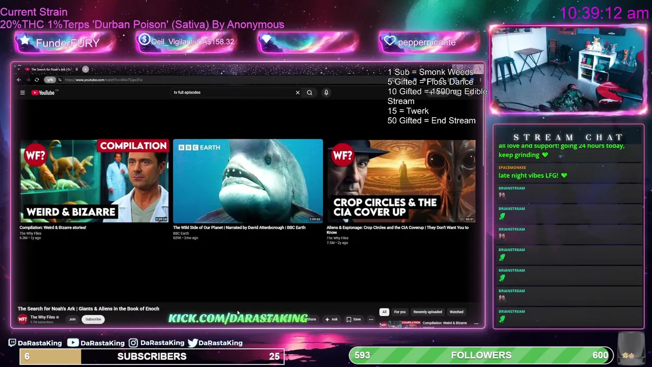Start voice search with the microphone
This screenshot has height=367, width=652.
pos(326,92)
